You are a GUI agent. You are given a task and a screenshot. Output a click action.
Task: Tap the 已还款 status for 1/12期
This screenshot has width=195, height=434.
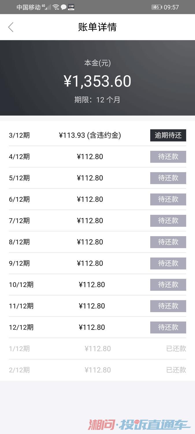(176, 349)
